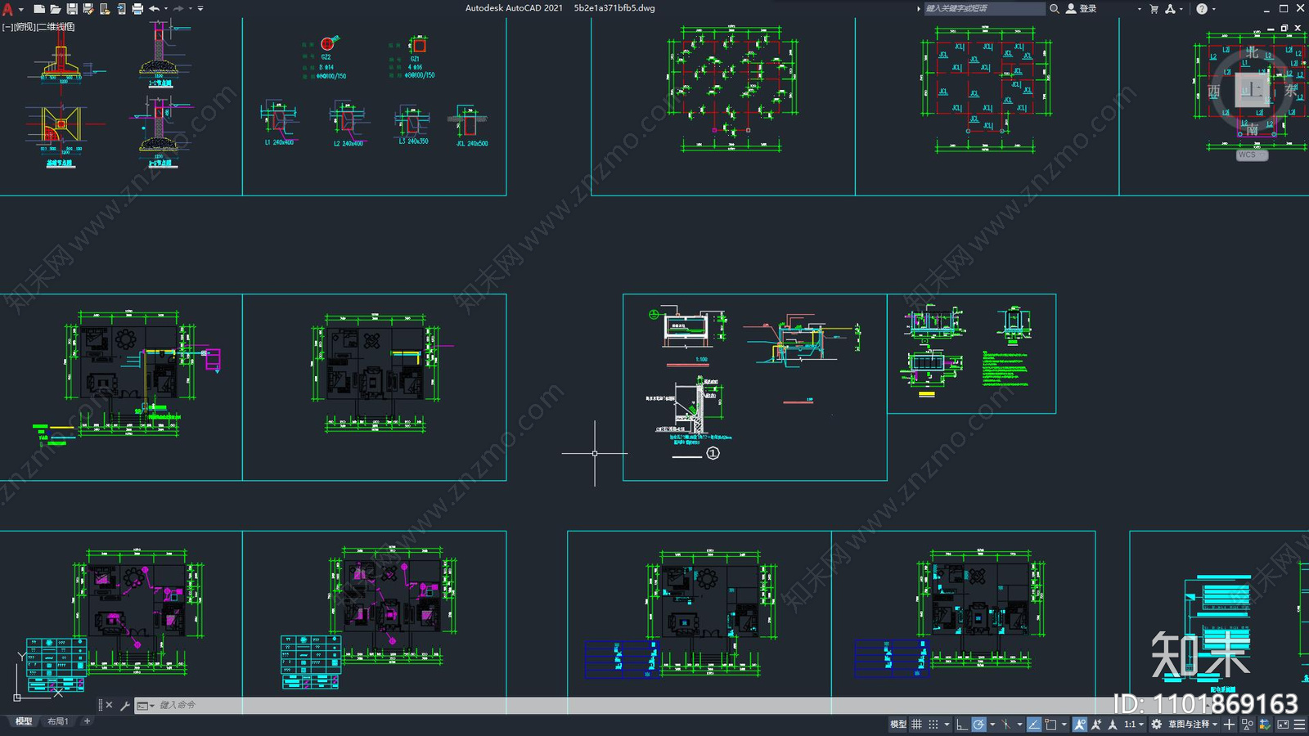Screen dimensions: 1309x736
Task: Add a new layout tab
Action: (x=87, y=721)
